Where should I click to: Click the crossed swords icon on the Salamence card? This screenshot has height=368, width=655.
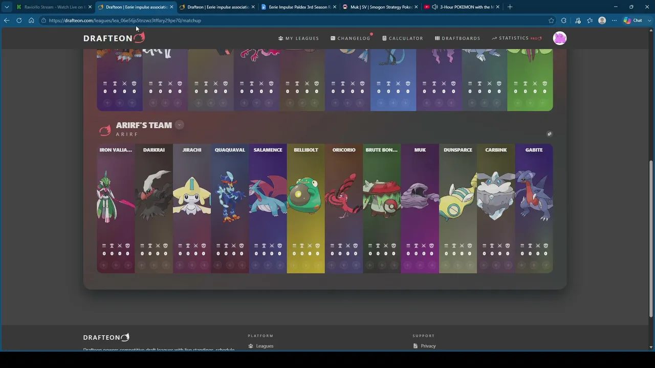(272, 246)
